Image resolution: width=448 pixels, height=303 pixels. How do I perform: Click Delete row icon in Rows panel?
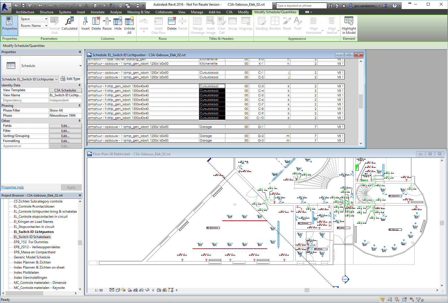pos(172,21)
